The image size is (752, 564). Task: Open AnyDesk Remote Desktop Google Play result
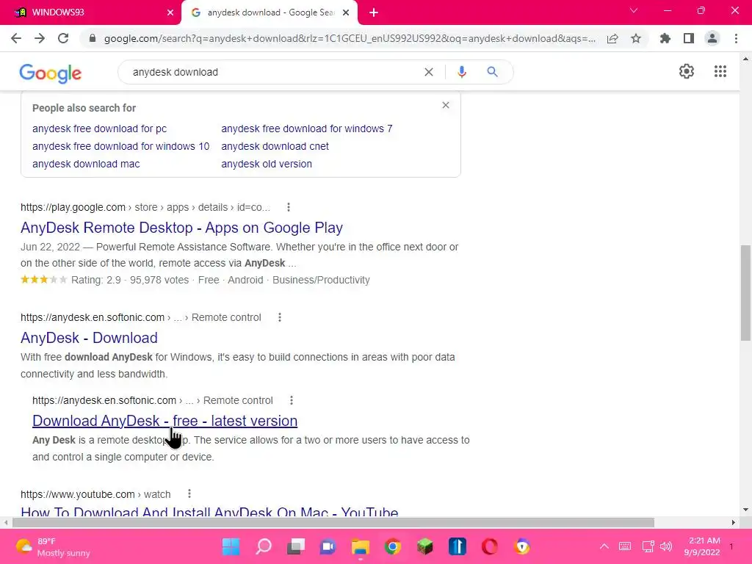click(181, 228)
